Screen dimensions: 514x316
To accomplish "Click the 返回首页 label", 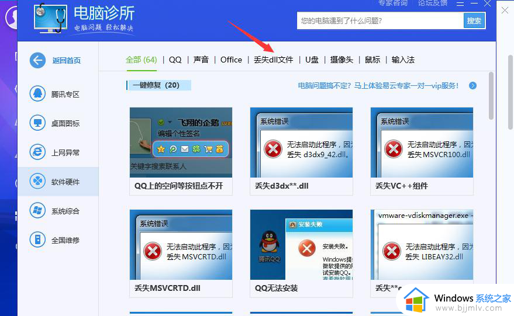I will click(x=67, y=61).
